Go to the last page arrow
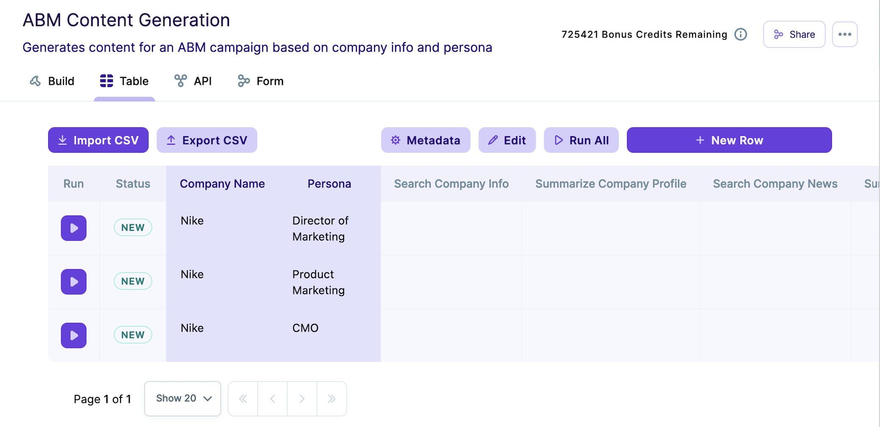880x427 pixels. tap(332, 399)
